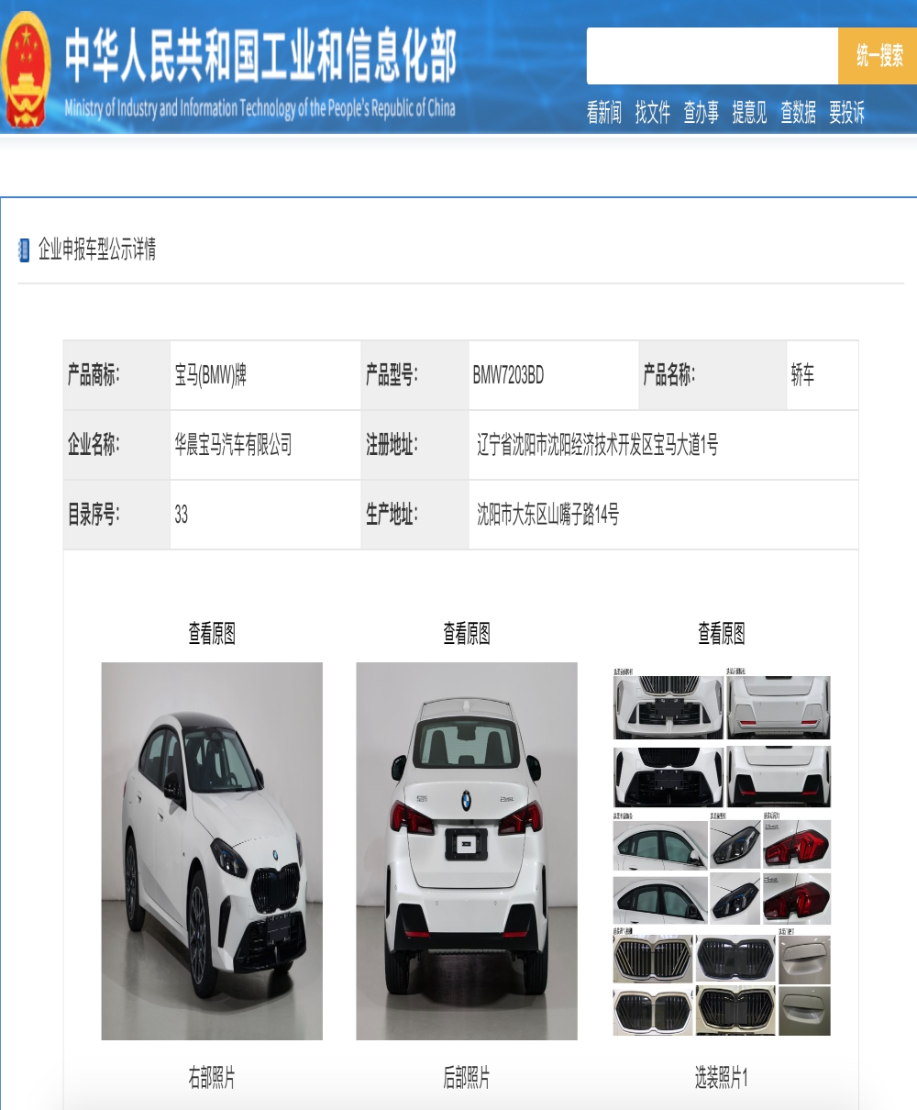
Task: Click the Ministry of Industry English subtitle
Action: click(x=260, y=108)
